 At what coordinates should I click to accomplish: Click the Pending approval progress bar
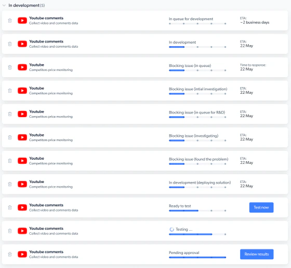197,258
